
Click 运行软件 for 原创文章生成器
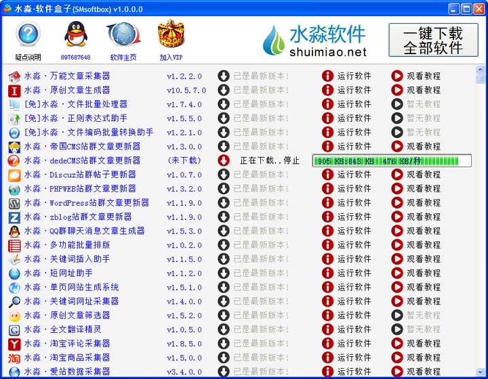[354, 91]
